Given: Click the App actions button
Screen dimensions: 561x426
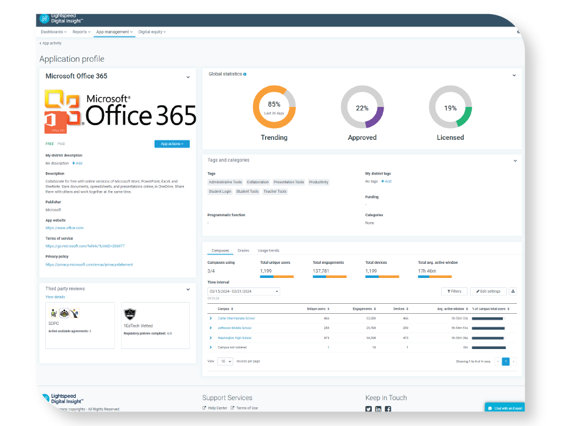Looking at the screenshot, I should pos(172,144).
